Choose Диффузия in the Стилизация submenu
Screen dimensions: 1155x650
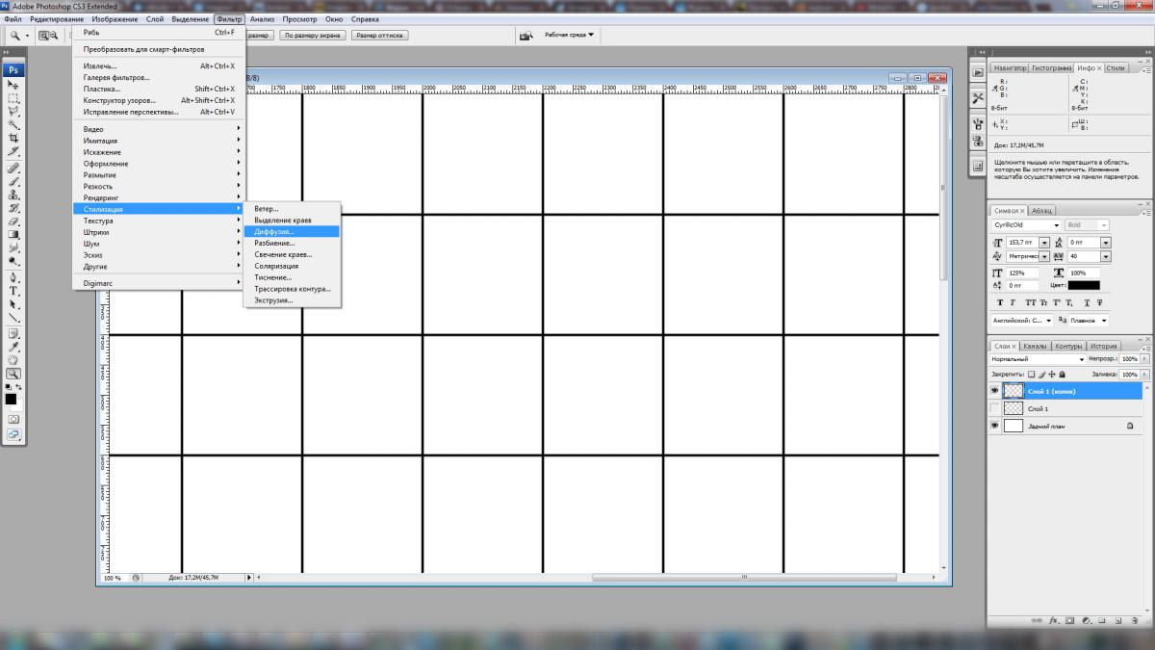point(292,232)
